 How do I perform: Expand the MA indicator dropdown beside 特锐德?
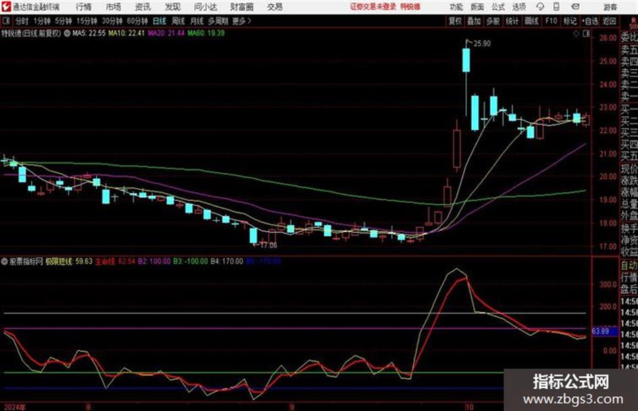67,33
